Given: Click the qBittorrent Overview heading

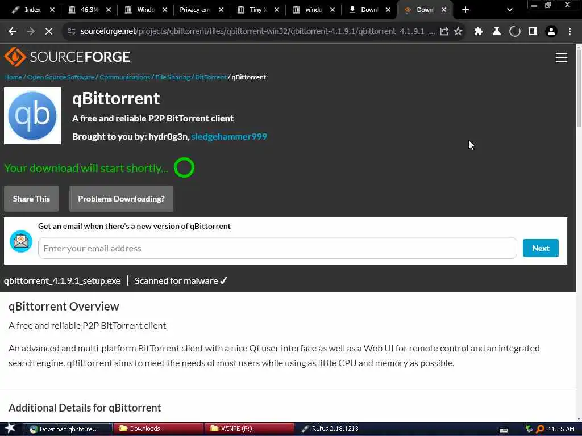Looking at the screenshot, I should (64, 306).
